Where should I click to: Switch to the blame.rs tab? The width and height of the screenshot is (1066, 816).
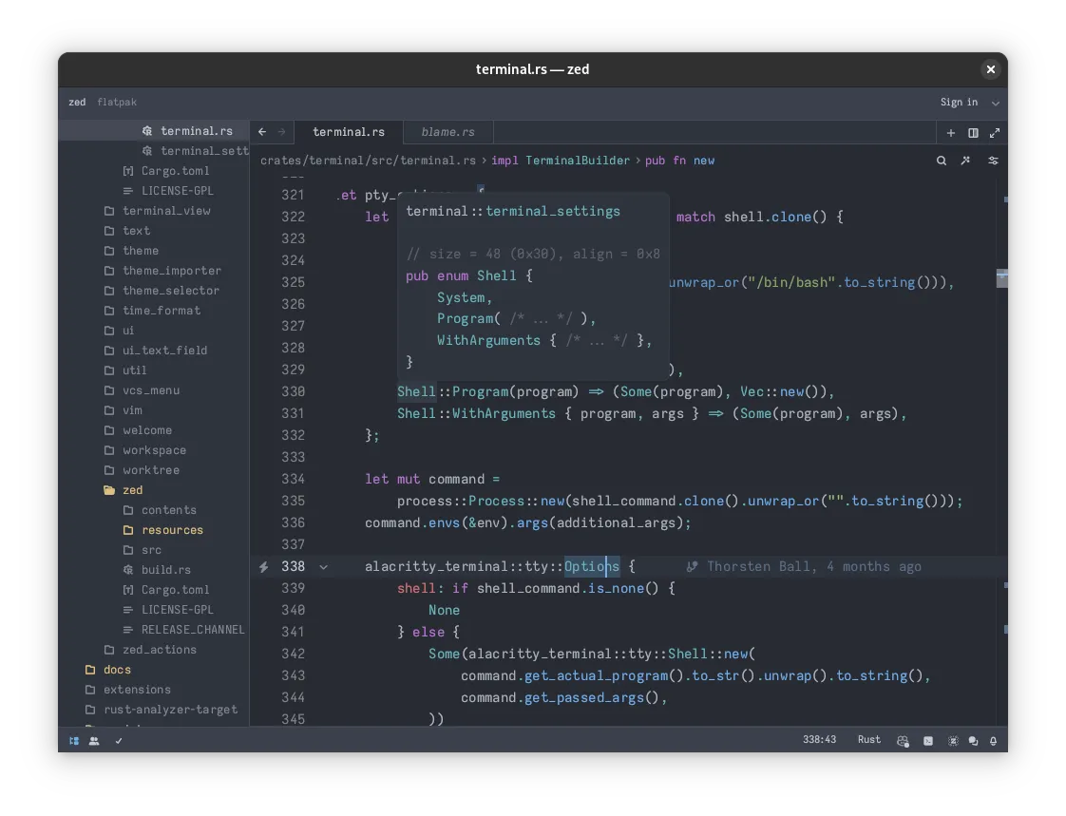(x=447, y=132)
